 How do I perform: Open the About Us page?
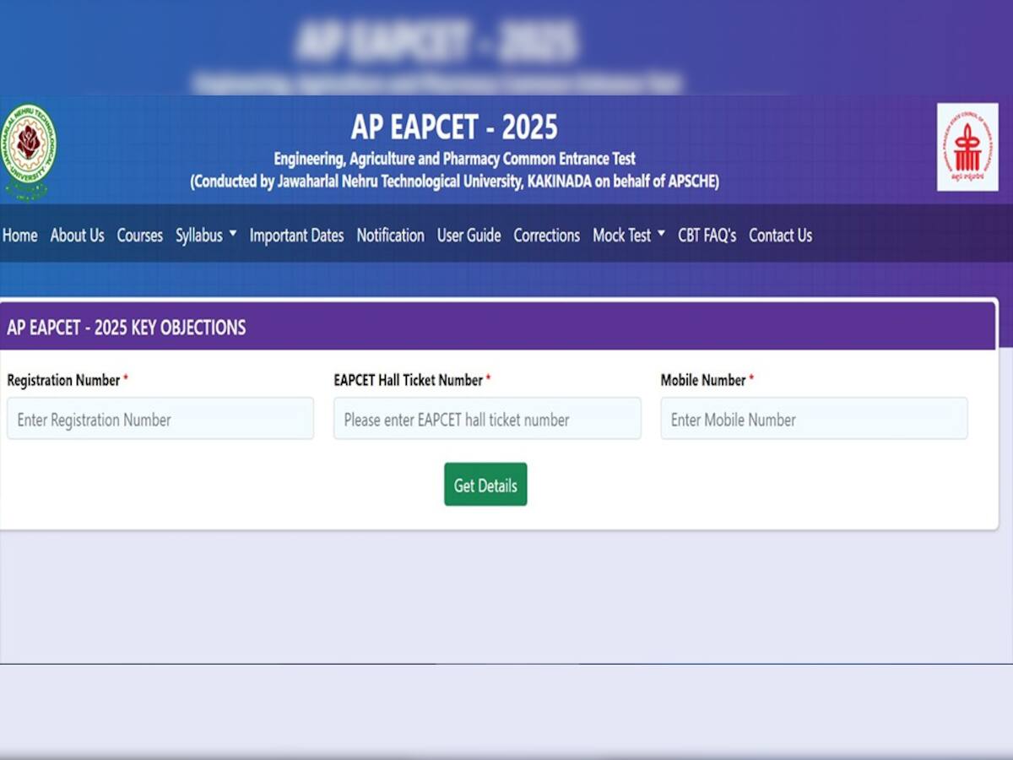[77, 236]
